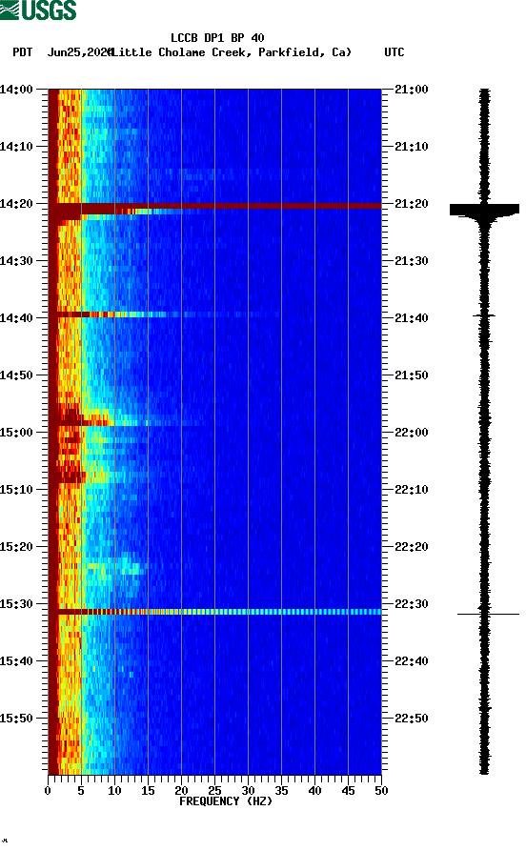
Task: Click the large seismogram burst at 21:20
Action: click(484, 210)
